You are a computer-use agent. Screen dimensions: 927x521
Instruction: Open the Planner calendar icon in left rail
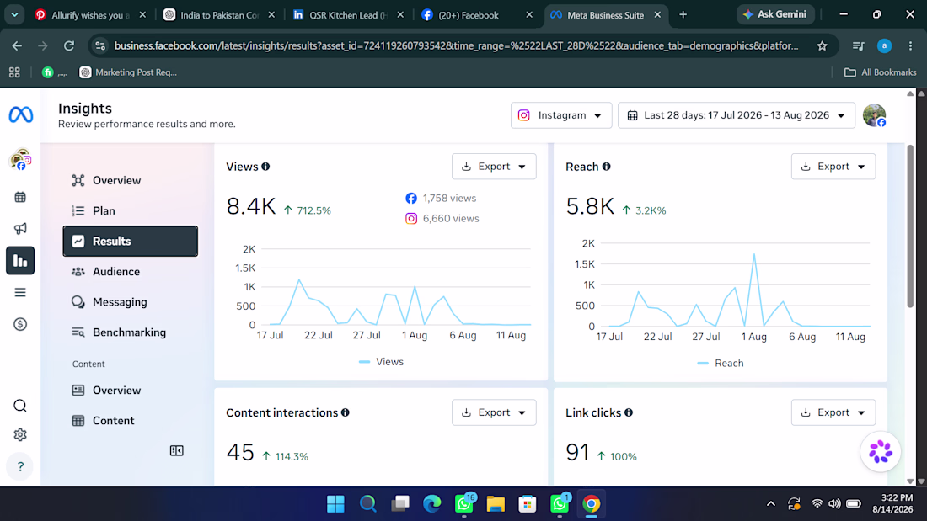(x=20, y=197)
